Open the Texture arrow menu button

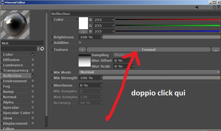point(82,50)
